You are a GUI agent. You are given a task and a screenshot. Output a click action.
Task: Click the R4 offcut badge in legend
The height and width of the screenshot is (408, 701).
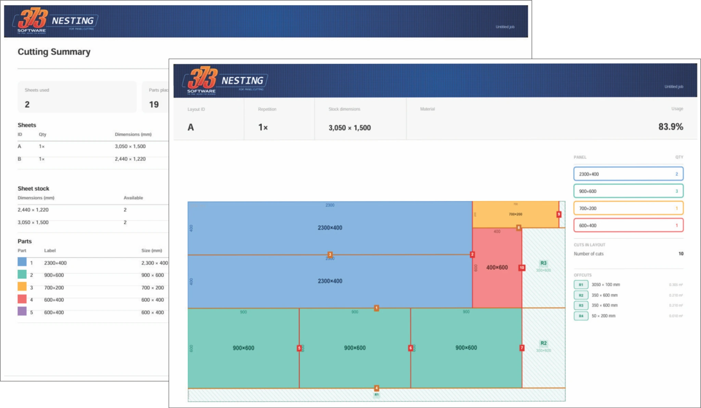[581, 316]
